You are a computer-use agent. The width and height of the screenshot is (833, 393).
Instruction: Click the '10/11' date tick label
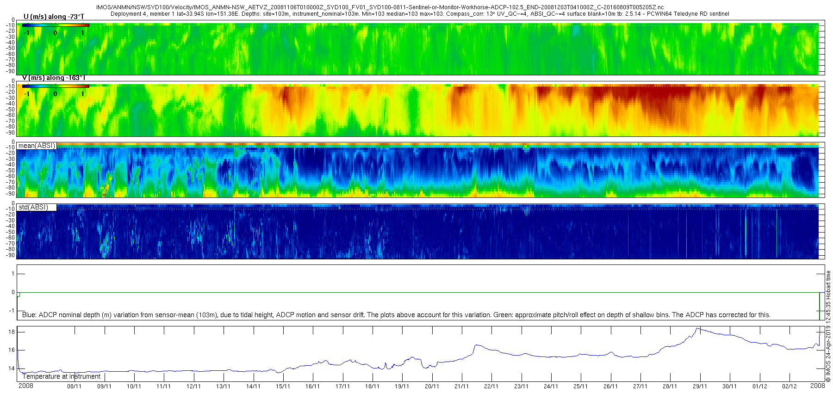click(134, 387)
